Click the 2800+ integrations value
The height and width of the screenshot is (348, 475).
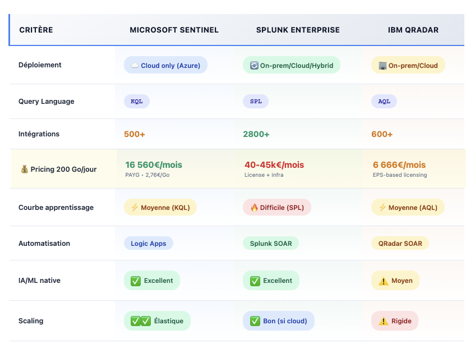[256, 134]
